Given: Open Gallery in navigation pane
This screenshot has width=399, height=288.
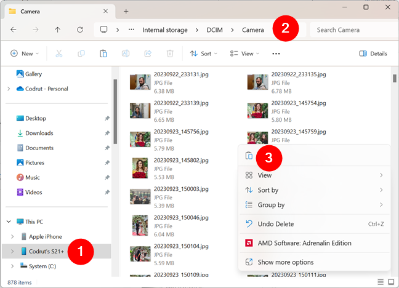Looking at the screenshot, I should pyautogui.click(x=29, y=74).
